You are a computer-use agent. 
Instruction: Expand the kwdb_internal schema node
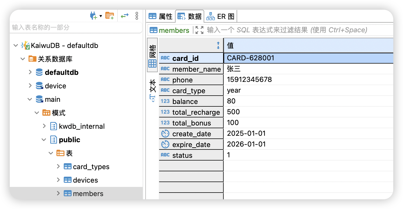[45, 126]
